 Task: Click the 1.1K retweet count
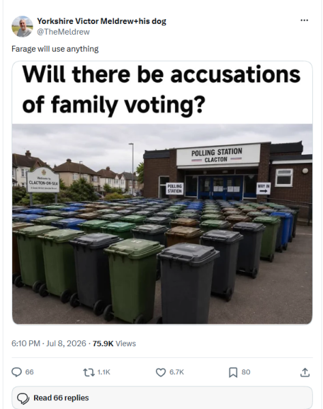tap(104, 372)
